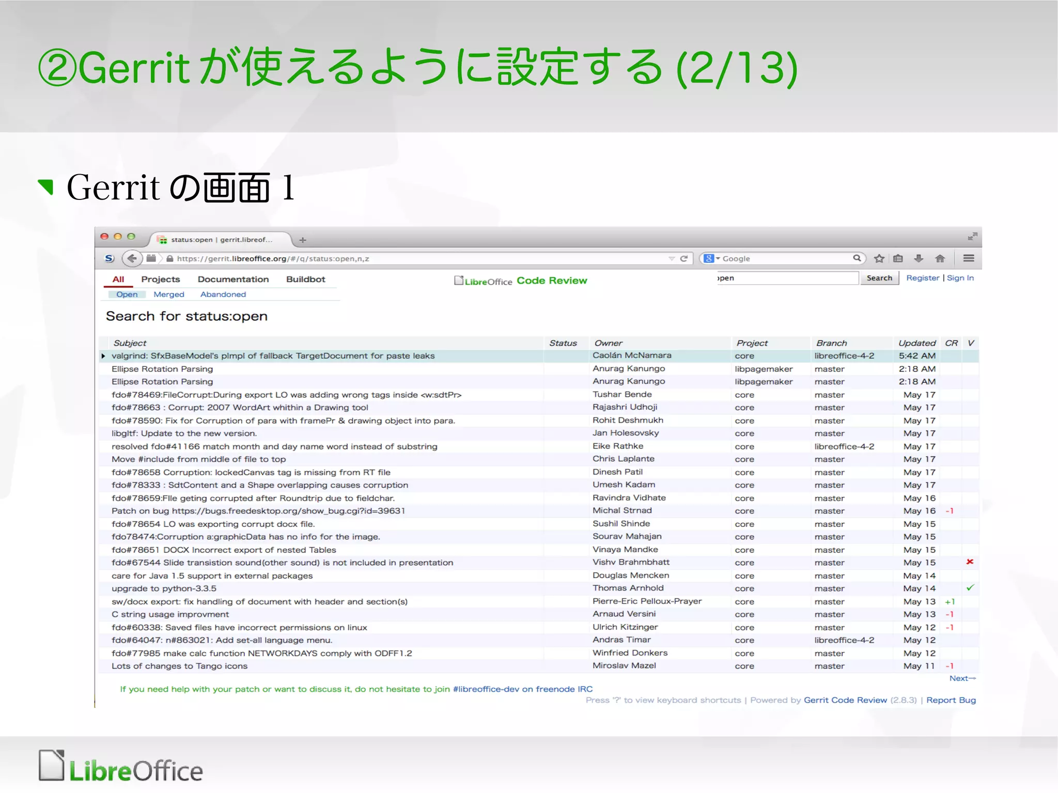Open change 'libgltf: Update to the new version.'
Viewport: 1058px width, 793px height.
(x=184, y=433)
